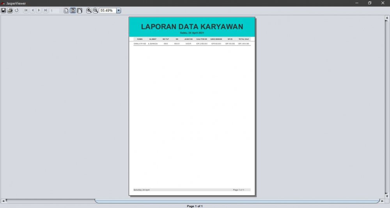The image size is (390, 208).
Task: Jump to last page button
Action: (46, 11)
